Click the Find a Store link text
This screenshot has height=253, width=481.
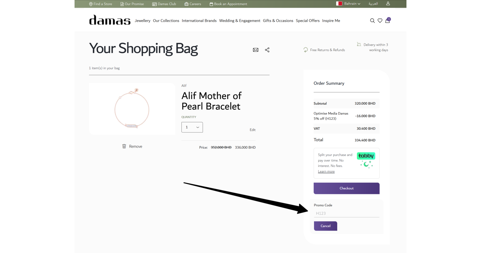tap(103, 4)
